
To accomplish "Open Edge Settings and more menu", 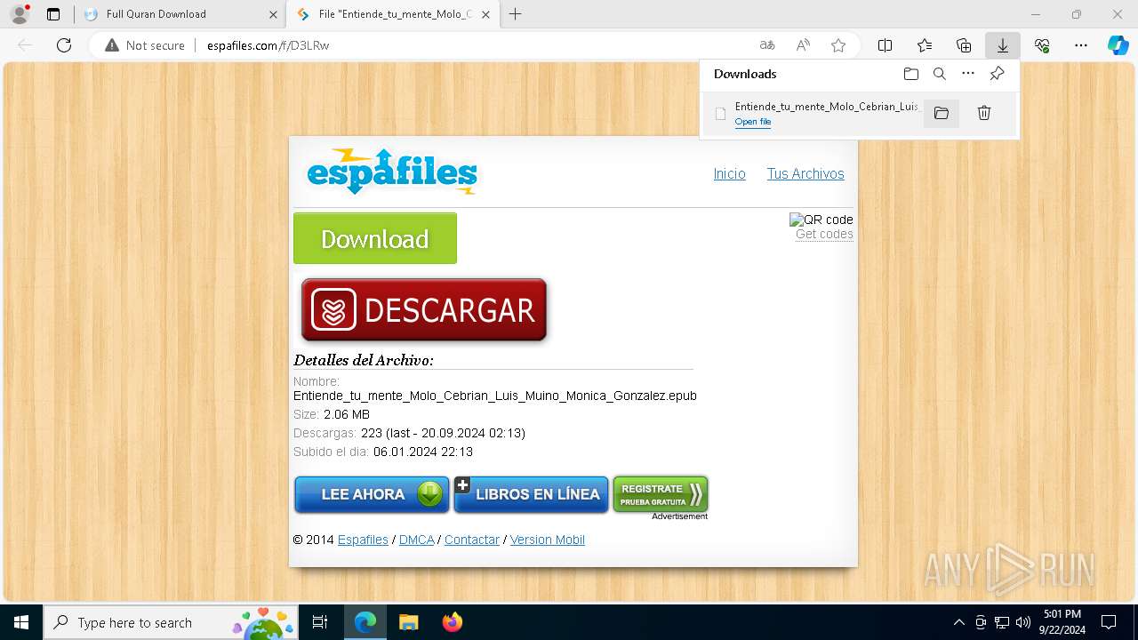I will point(1081,45).
